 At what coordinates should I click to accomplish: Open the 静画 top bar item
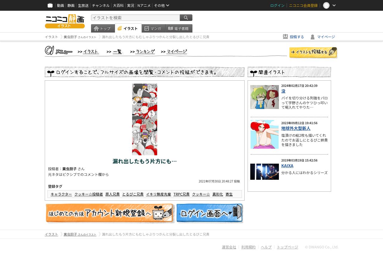(x=71, y=5)
